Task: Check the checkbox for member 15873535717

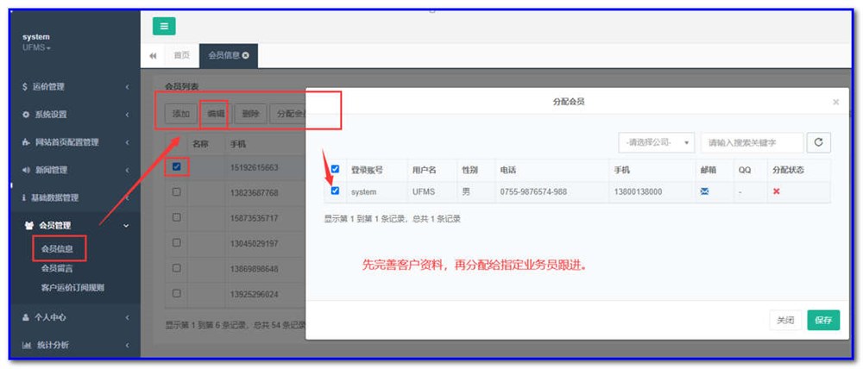Action: tap(177, 217)
